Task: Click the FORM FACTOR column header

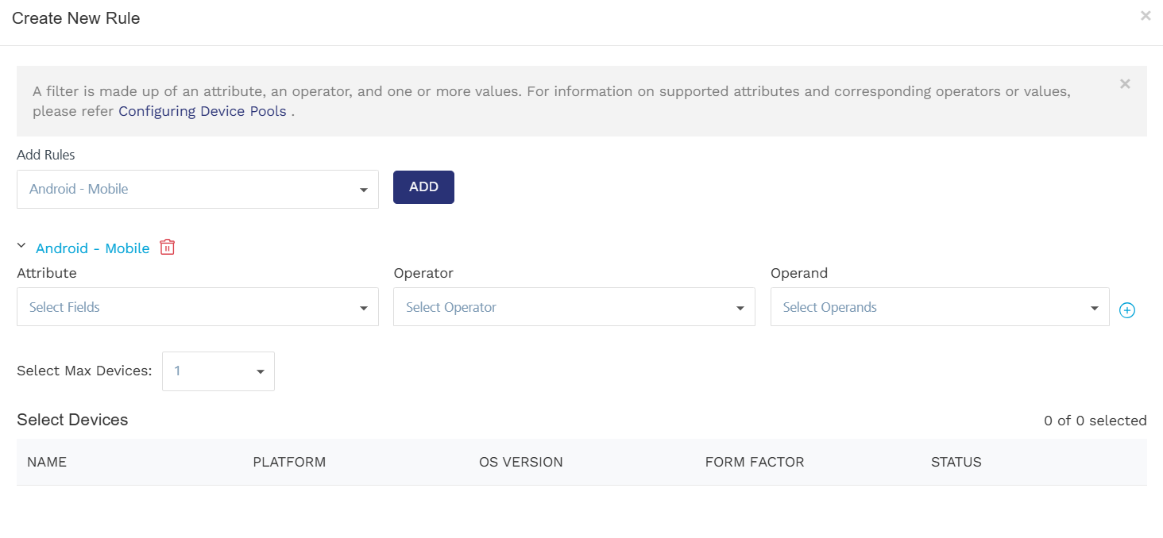Action: (754, 462)
